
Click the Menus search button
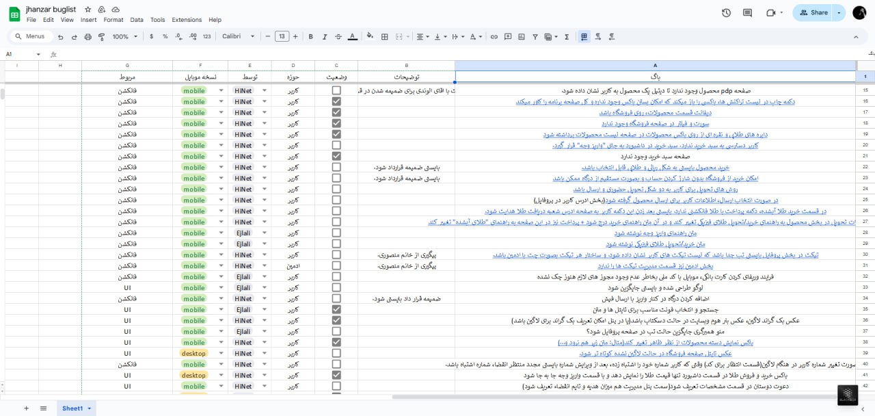(31, 37)
